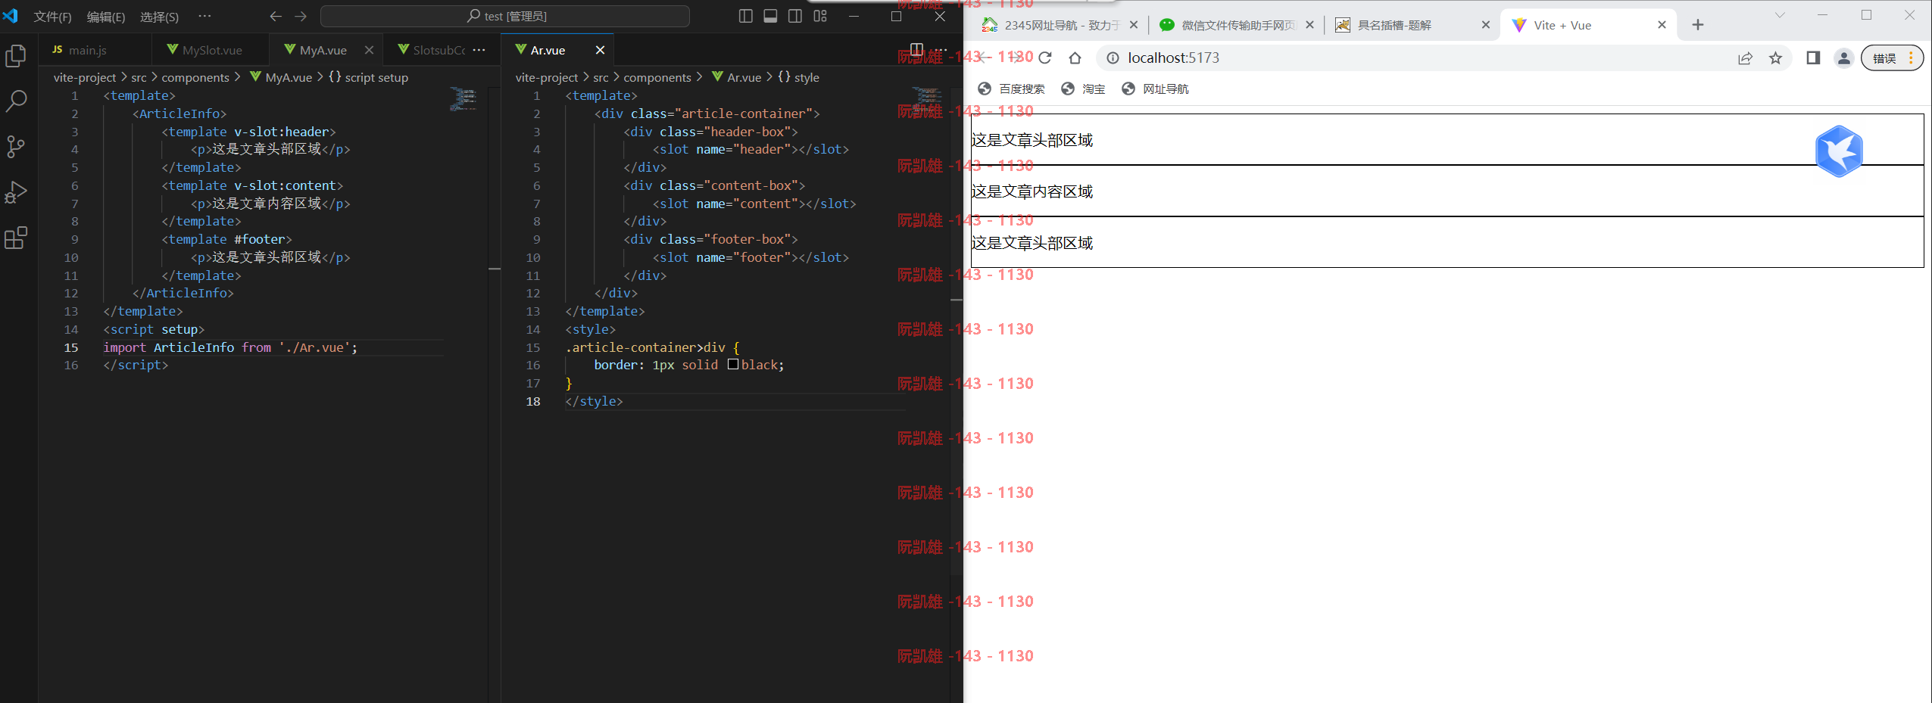Screen dimensions: 1932x703
Task: Click MyA.vue in the breadcrumb
Action: [288, 77]
